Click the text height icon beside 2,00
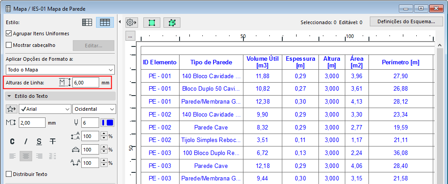The height and width of the screenshot is (184, 448). (11, 123)
